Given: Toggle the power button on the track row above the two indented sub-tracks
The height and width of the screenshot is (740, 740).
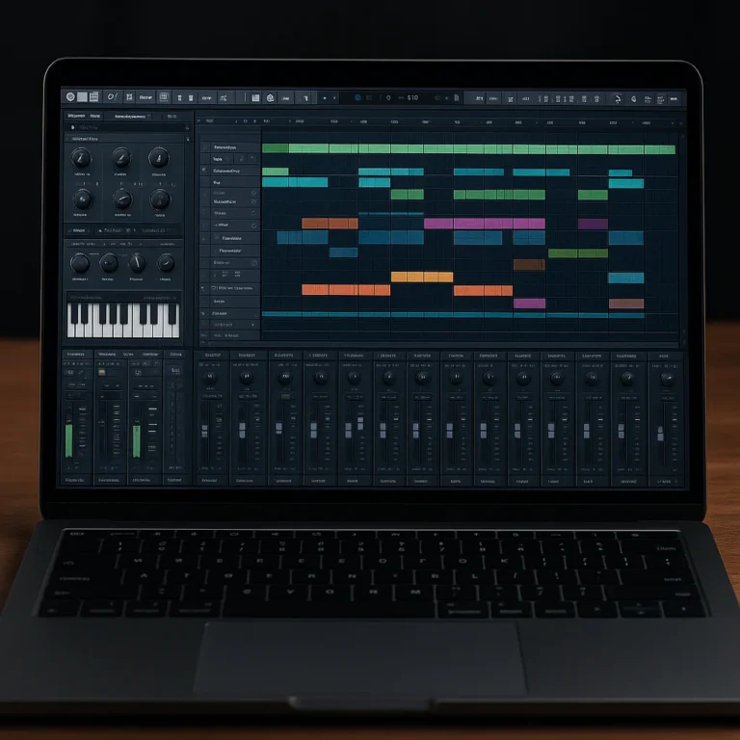Looking at the screenshot, I should pyautogui.click(x=253, y=225).
